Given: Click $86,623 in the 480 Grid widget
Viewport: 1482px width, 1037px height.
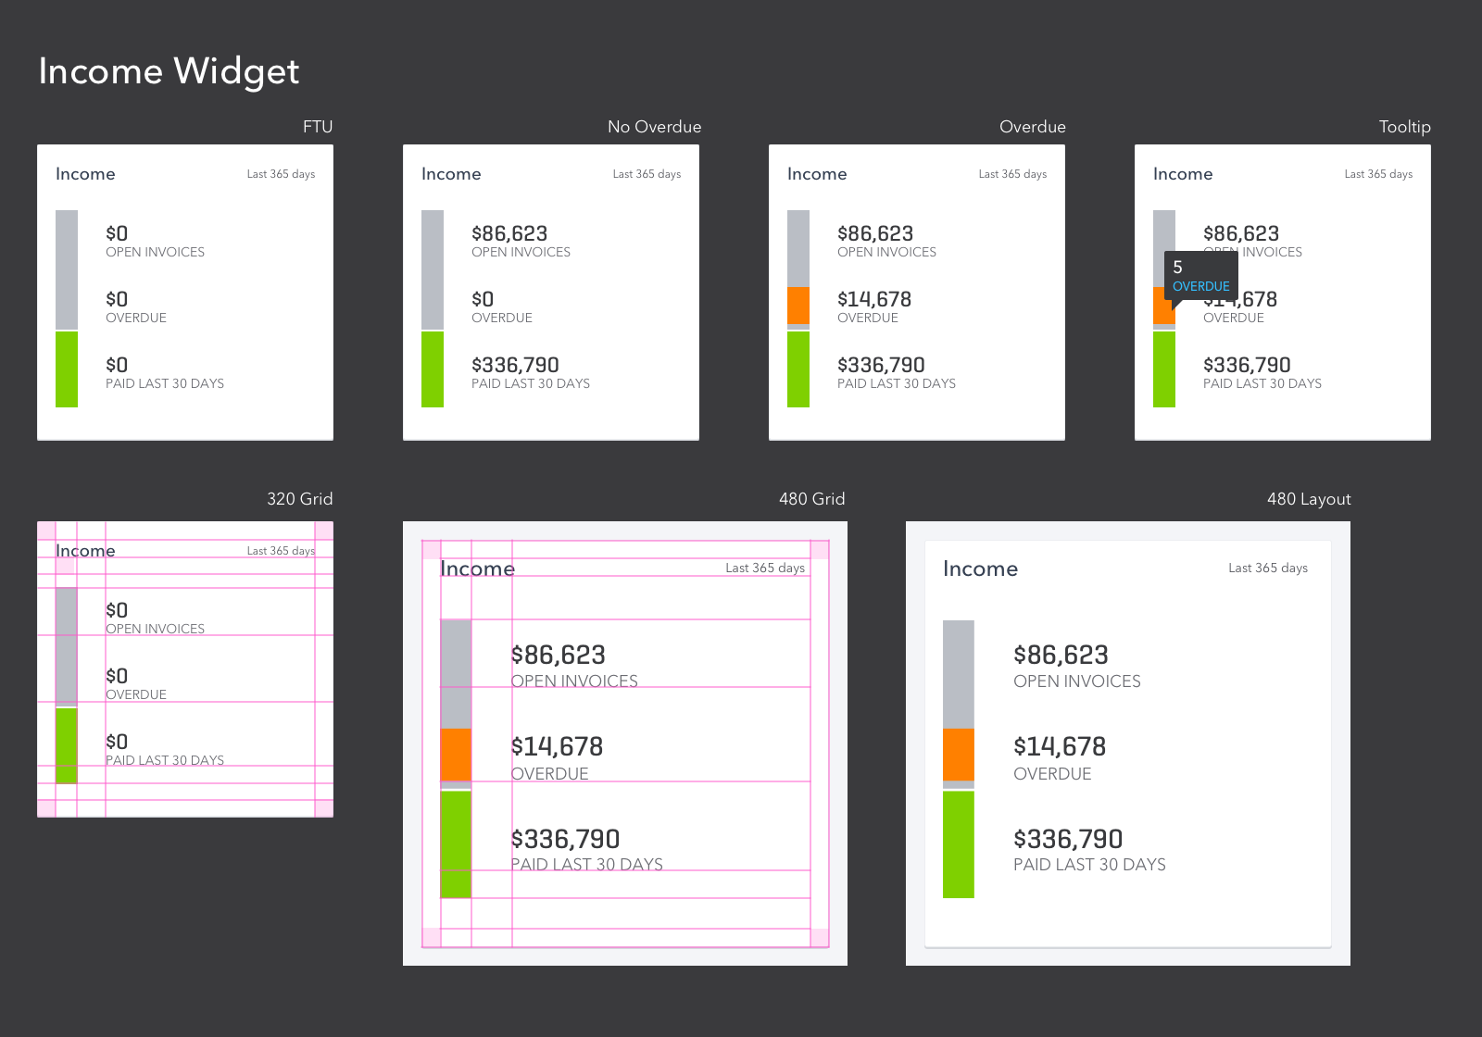Looking at the screenshot, I should click(x=559, y=655).
